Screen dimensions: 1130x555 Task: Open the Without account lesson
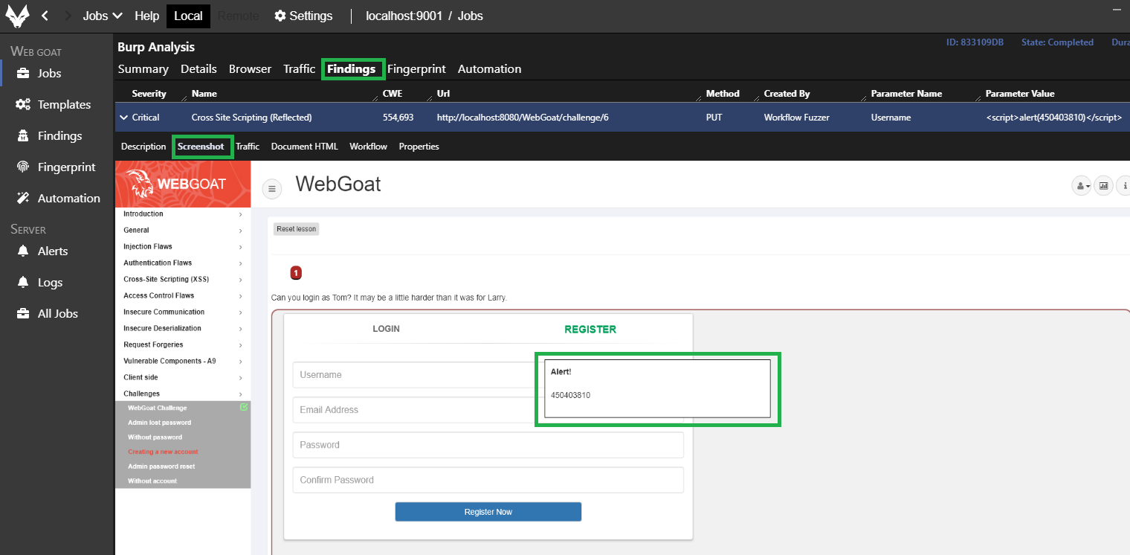(152, 481)
